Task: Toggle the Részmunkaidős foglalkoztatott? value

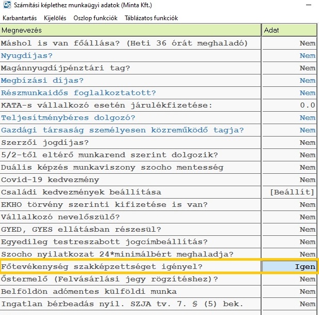Action: (x=290, y=93)
